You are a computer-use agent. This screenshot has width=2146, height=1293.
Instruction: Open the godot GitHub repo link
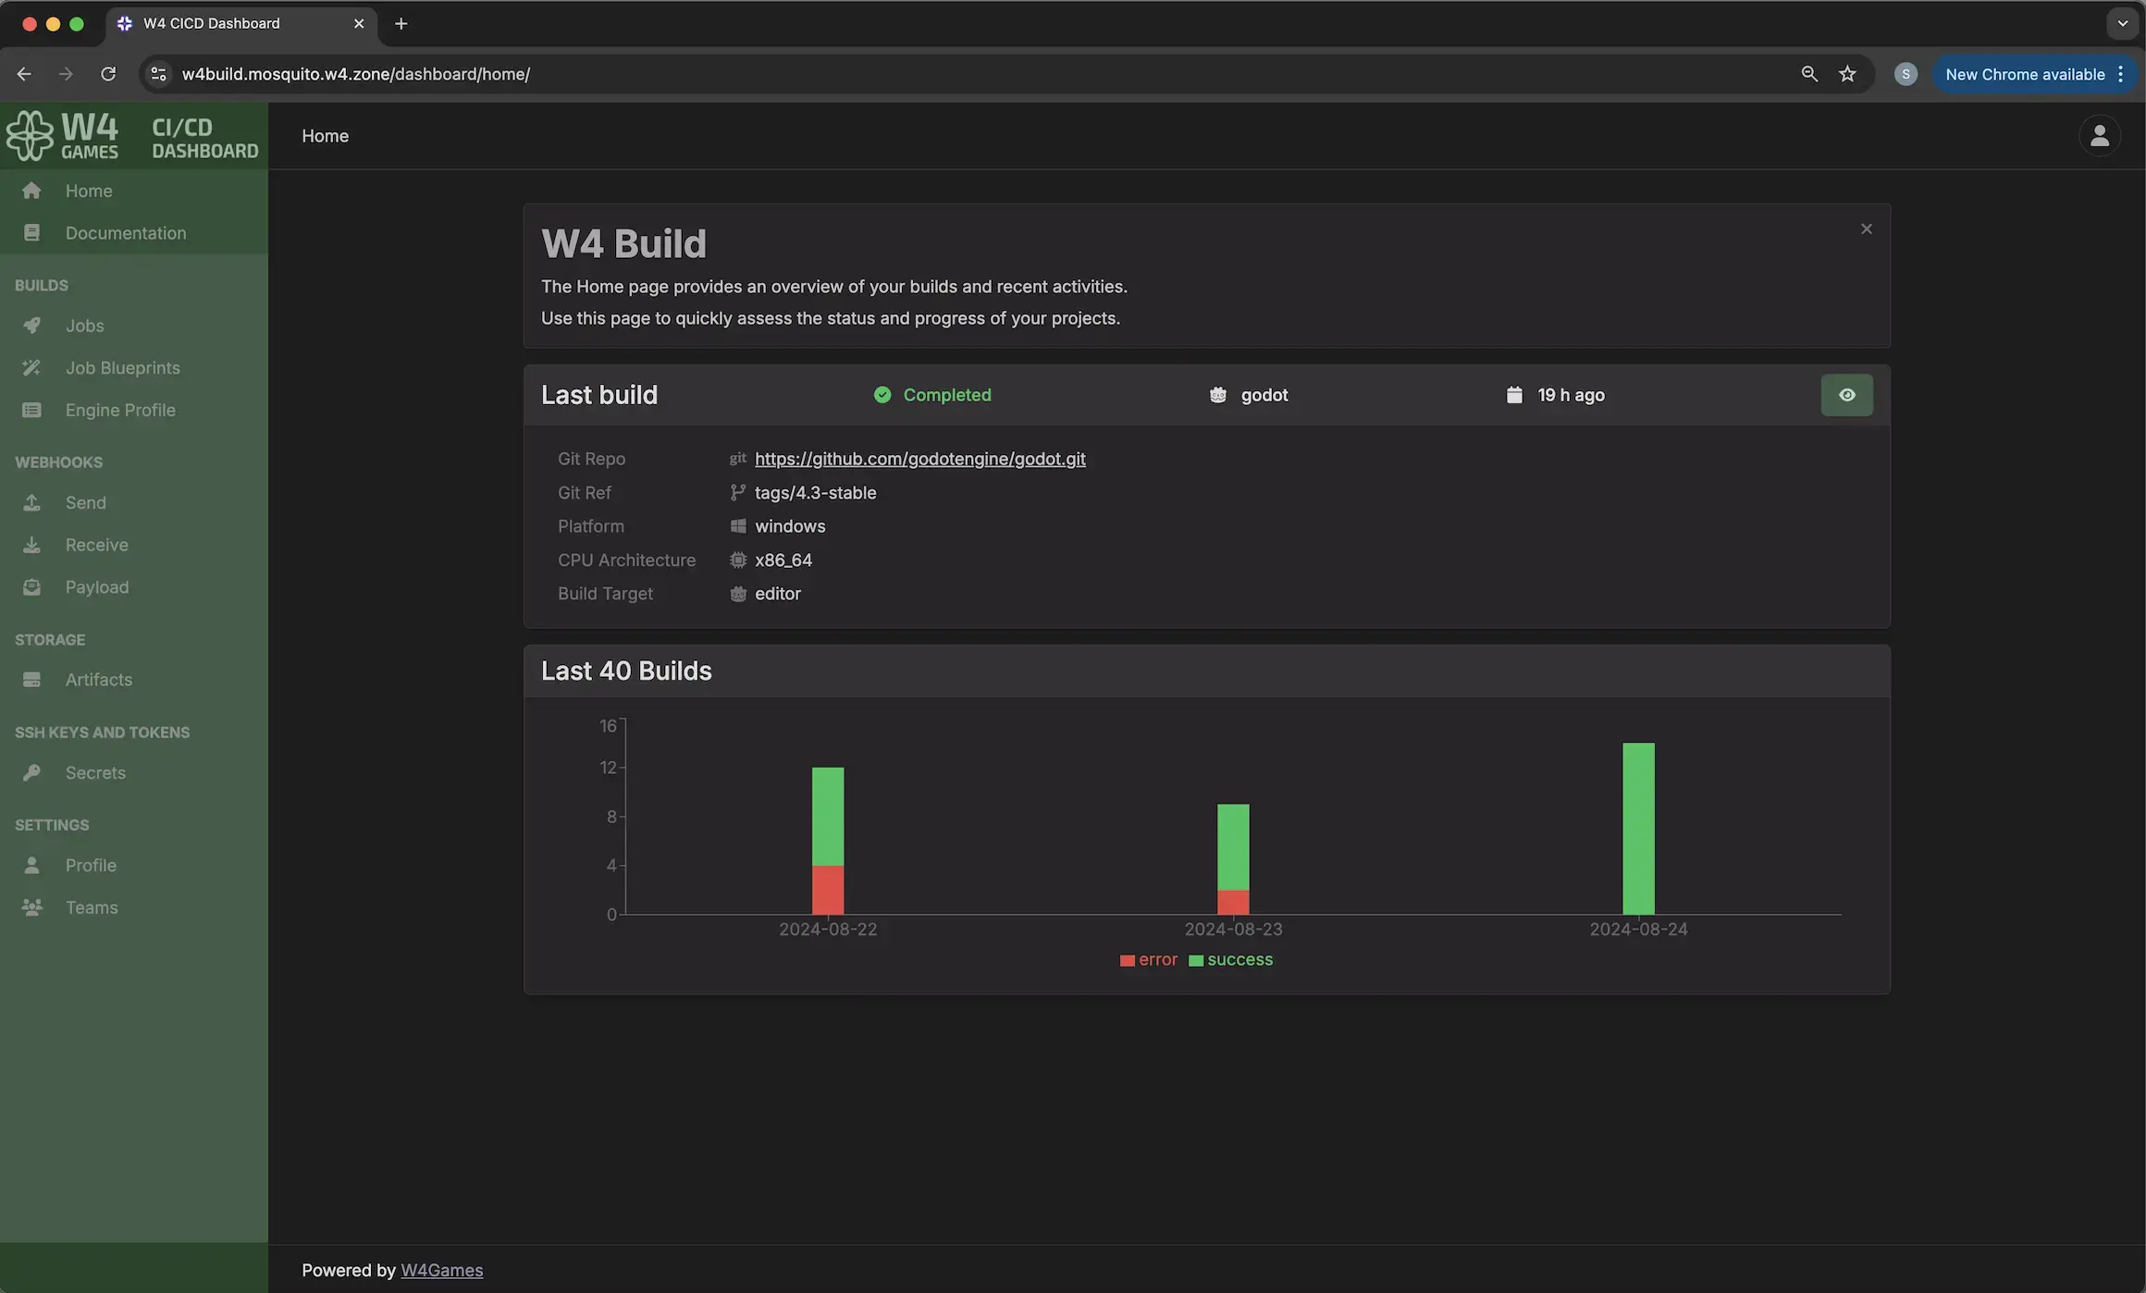(919, 459)
